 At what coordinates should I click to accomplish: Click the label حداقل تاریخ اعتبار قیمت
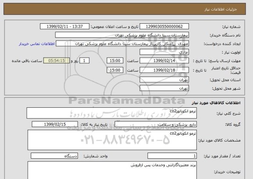pos(226,70)
